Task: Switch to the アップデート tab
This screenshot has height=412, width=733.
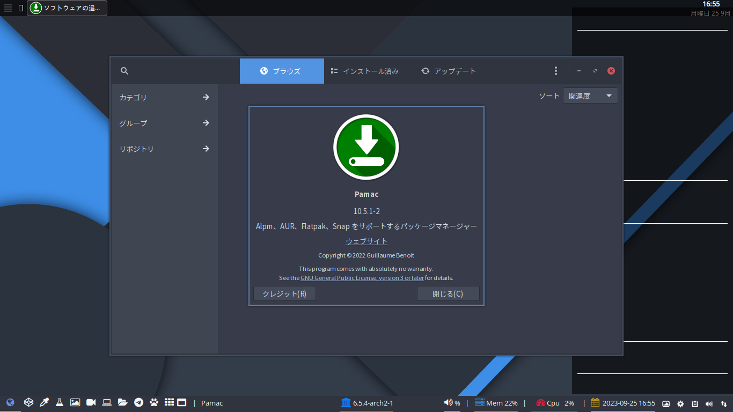Action: (x=449, y=70)
